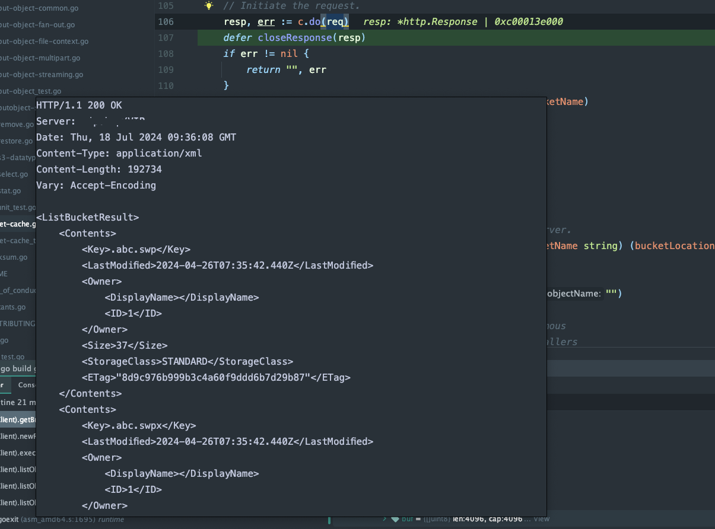Expand the buf variable in debugger
Viewport: 715px width, 529px height.
[x=384, y=519]
